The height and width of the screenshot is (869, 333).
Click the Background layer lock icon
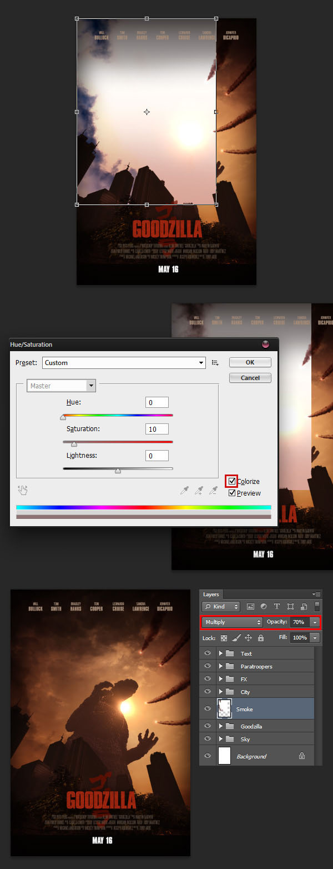(302, 756)
